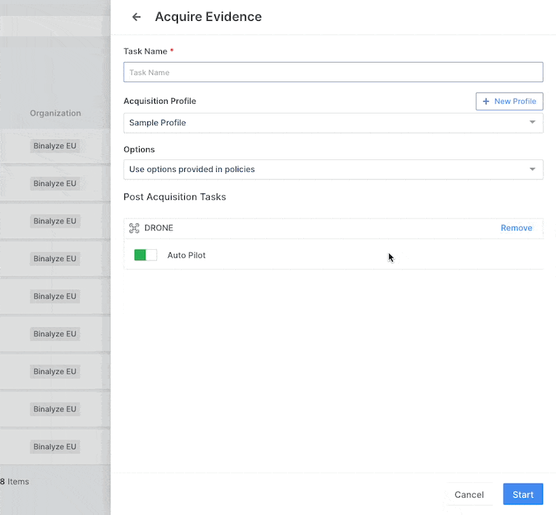
Task: Click the Post Acquisition Tasks heading
Action: pos(174,197)
